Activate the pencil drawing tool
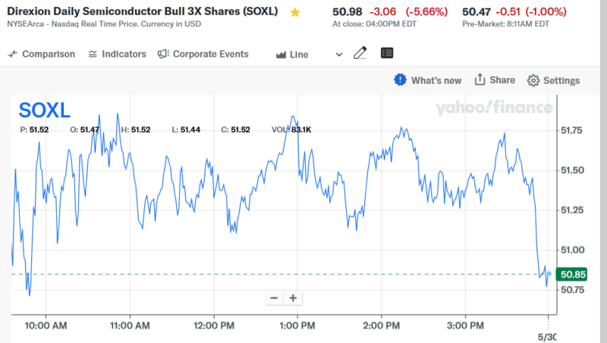Image resolution: width=607 pixels, height=343 pixels. [x=360, y=54]
